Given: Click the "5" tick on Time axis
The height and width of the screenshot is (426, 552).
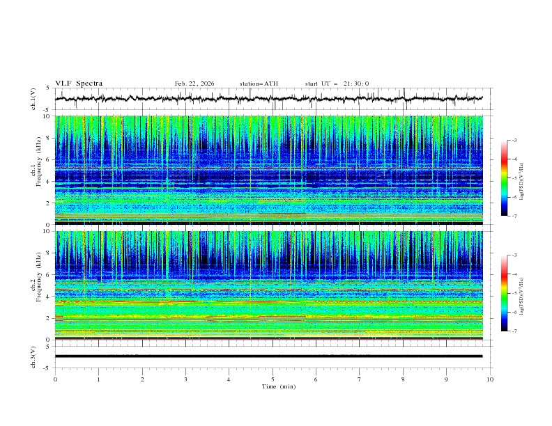Looking at the screenshot, I should coord(273,379).
